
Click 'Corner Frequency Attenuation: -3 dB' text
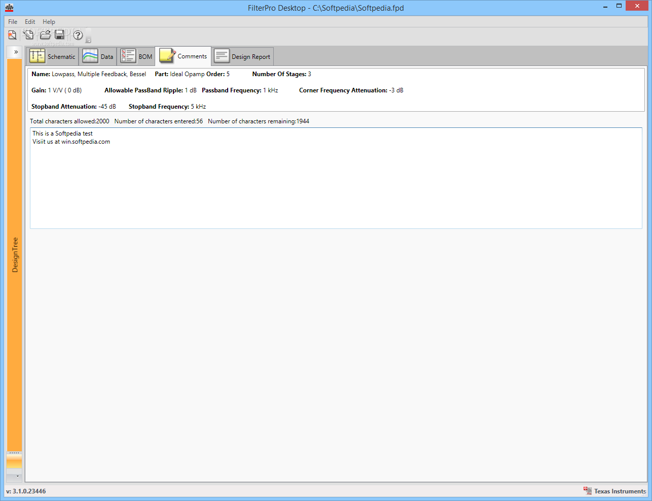pos(351,90)
